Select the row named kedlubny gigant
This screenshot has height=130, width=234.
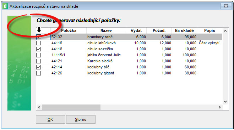click(129, 73)
